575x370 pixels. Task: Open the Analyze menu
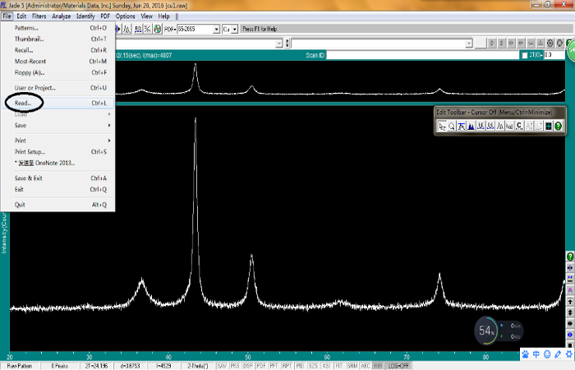[x=62, y=16]
